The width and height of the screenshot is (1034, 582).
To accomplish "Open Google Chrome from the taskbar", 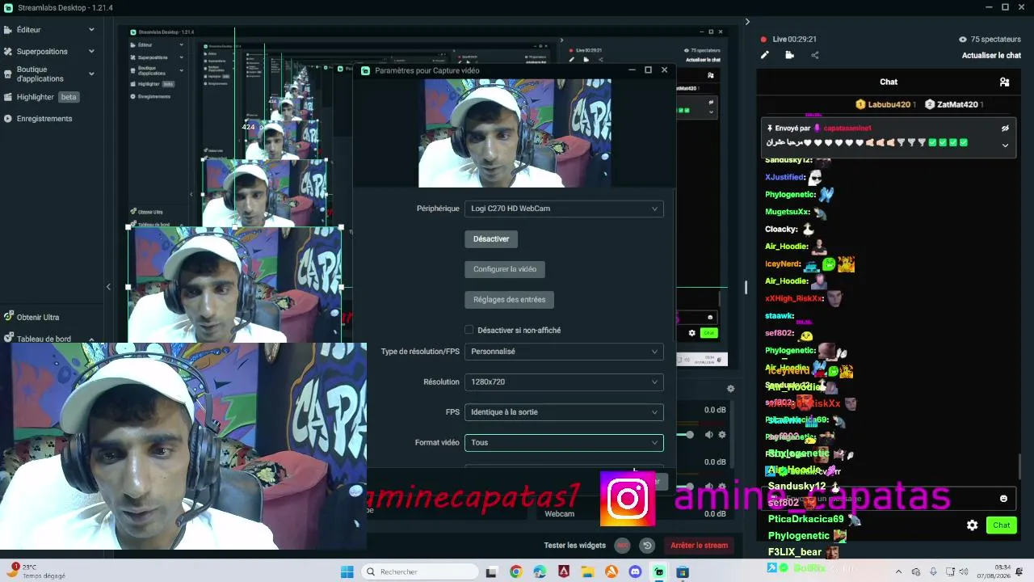I will [x=516, y=572].
